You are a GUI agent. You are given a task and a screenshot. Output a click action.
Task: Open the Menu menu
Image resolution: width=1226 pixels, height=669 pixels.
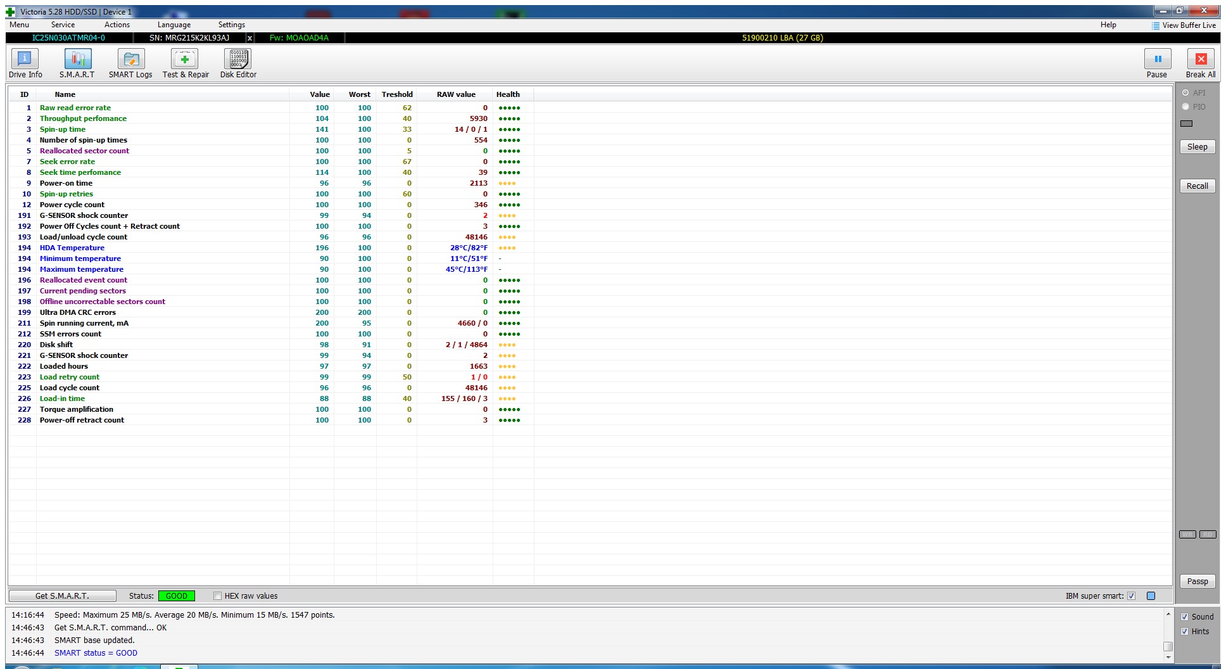(x=19, y=25)
